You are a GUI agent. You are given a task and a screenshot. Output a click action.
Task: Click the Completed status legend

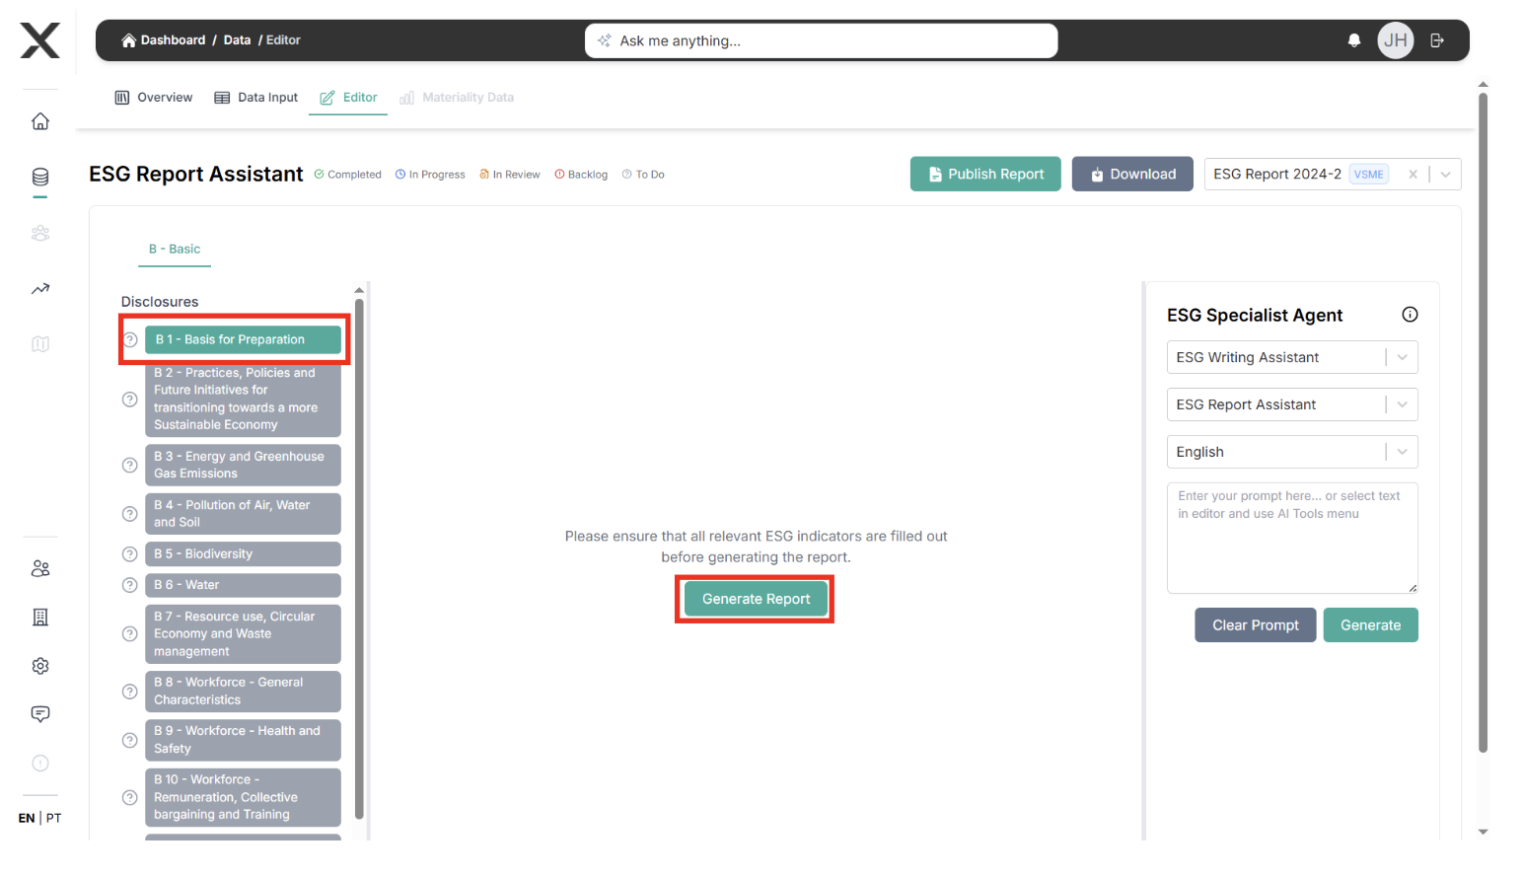348,175
